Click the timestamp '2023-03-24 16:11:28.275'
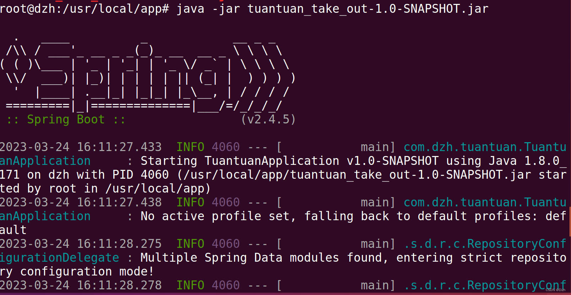The height and width of the screenshot is (295, 571). [81, 244]
